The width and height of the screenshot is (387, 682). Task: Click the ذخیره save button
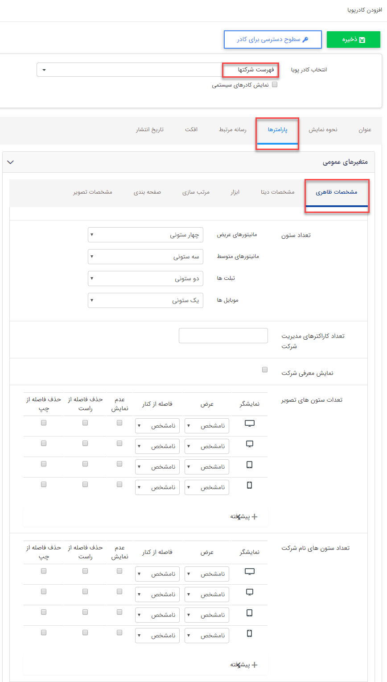pos(354,39)
